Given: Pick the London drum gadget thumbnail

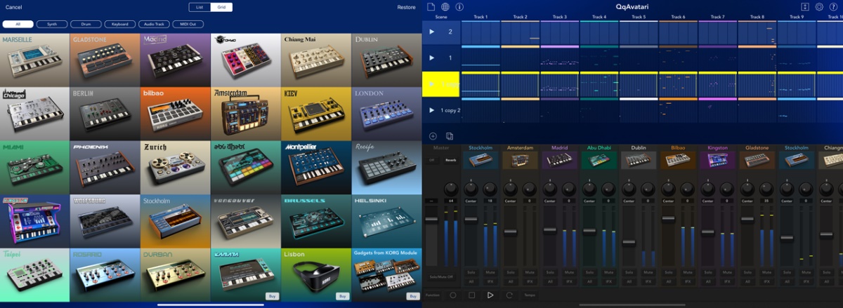Looking at the screenshot, I should coord(386,114).
